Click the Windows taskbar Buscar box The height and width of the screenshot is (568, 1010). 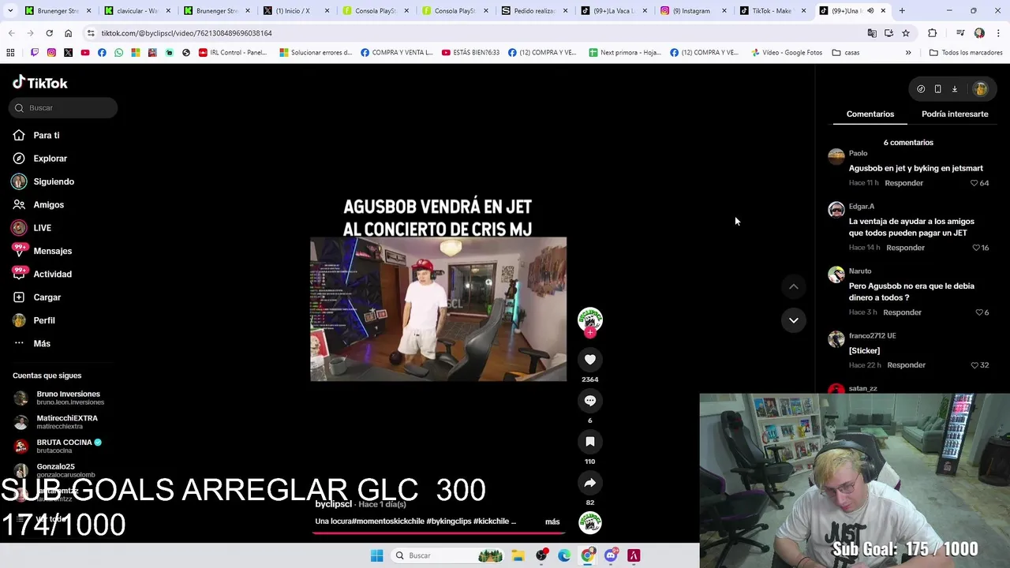coord(448,555)
